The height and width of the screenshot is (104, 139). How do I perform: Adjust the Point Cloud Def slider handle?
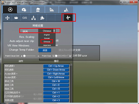click(24, 56)
